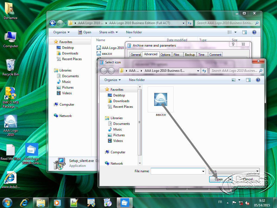Select the AAA Logo 2010 Busine... RAR desktop icon
Viewport: 277px width, 208px height.
(31, 154)
